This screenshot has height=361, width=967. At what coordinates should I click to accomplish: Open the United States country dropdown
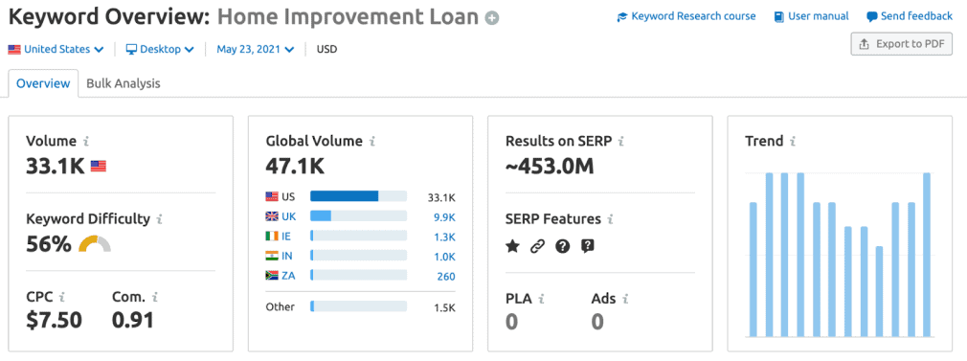pos(56,50)
